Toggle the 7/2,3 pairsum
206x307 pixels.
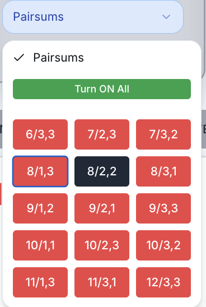click(x=102, y=134)
